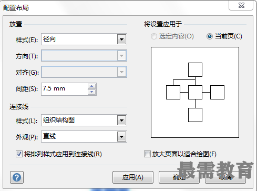Screen dimensions: 257x191
Task: Open 连接线 样式(L) dropdown showing 组织结构图
Action: [84, 120]
